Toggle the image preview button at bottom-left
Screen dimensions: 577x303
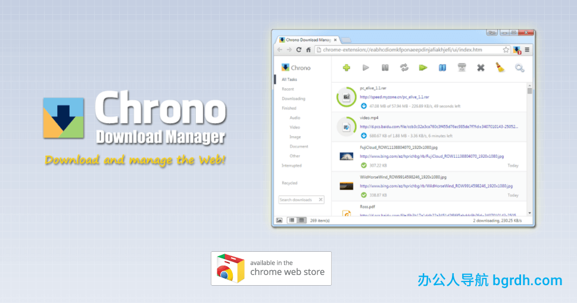point(279,220)
